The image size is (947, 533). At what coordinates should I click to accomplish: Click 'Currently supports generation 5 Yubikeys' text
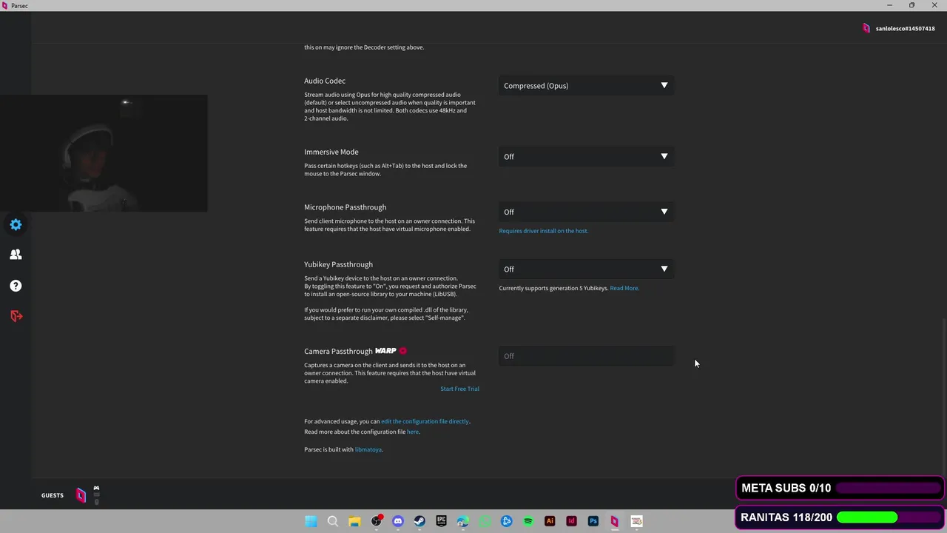pyautogui.click(x=553, y=288)
